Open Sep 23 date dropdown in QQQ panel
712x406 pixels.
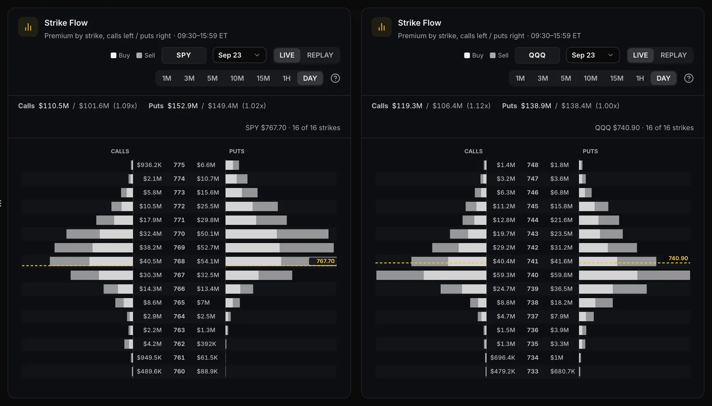(593, 55)
